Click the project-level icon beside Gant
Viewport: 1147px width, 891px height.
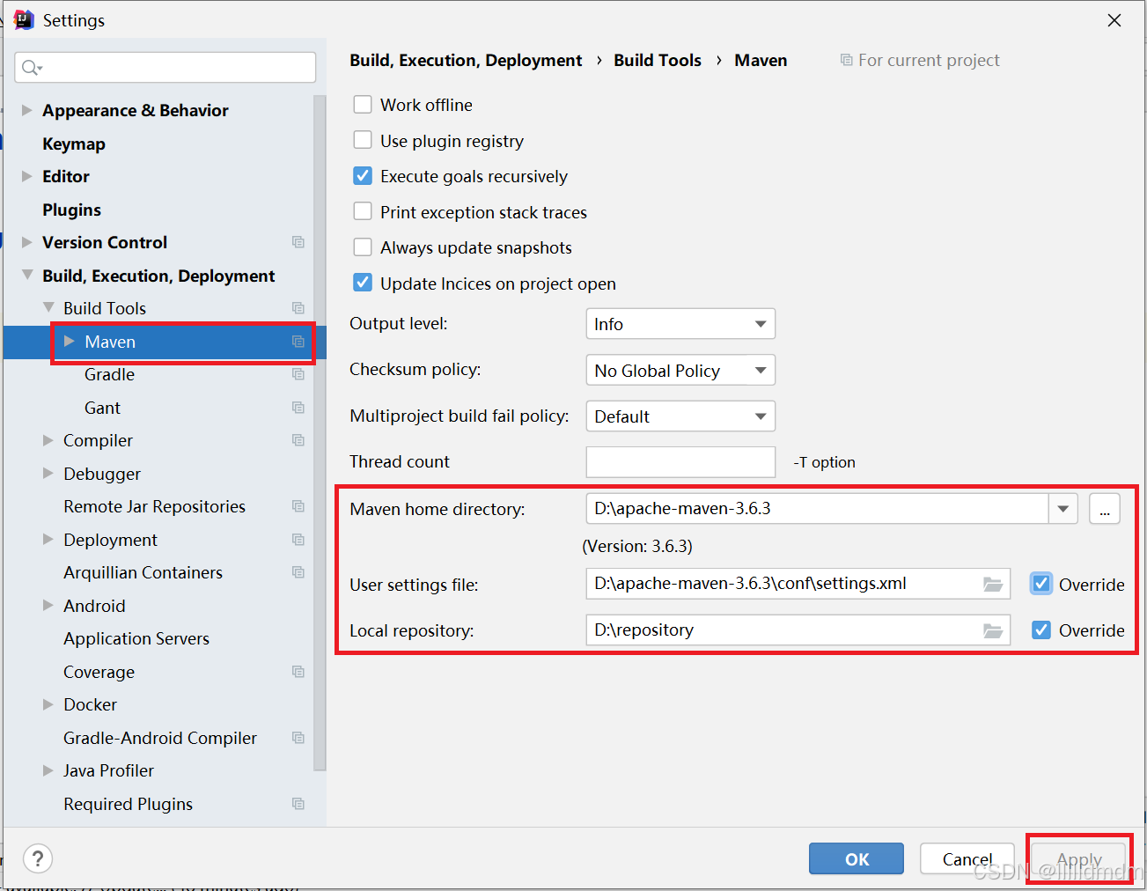tap(298, 408)
